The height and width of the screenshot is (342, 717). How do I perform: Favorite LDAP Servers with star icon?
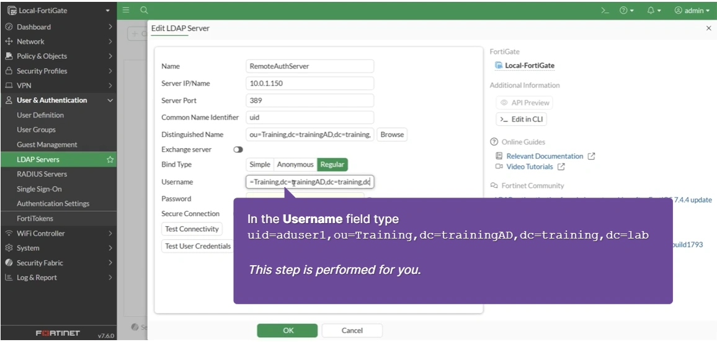tap(110, 159)
